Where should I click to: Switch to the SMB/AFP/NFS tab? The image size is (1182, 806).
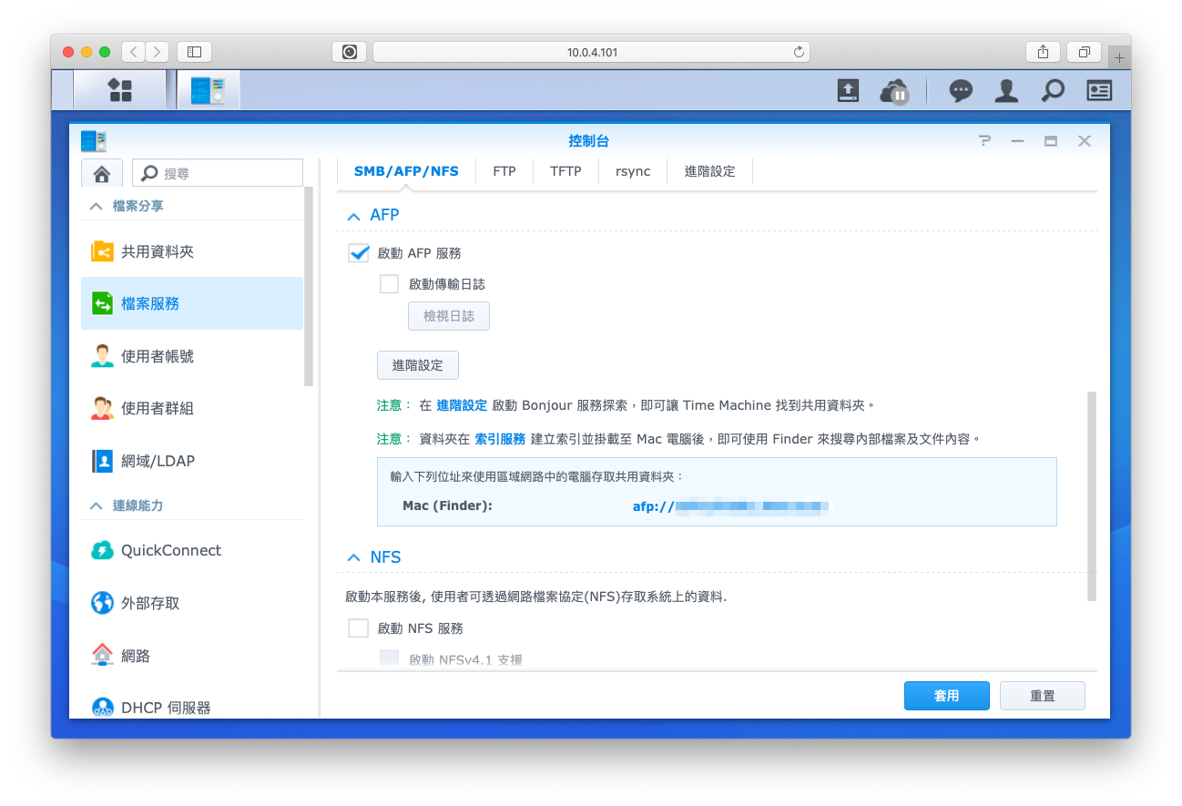pos(406,171)
